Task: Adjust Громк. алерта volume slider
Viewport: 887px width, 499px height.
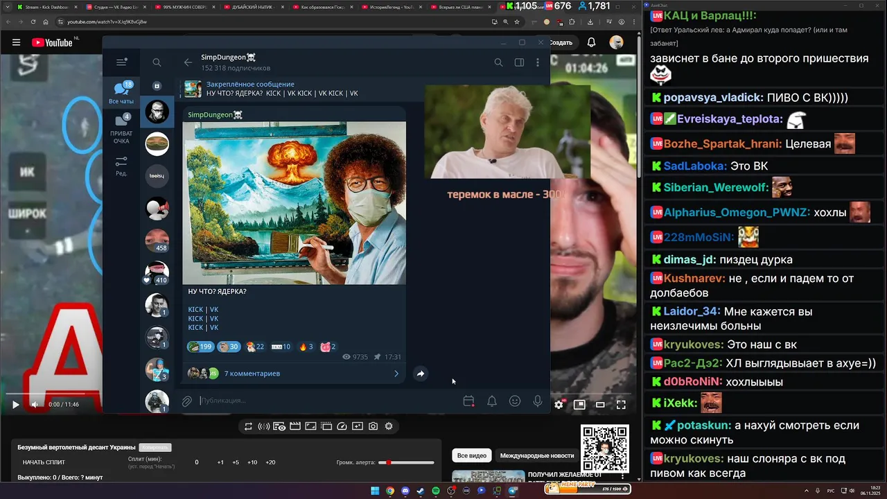Action: point(406,462)
